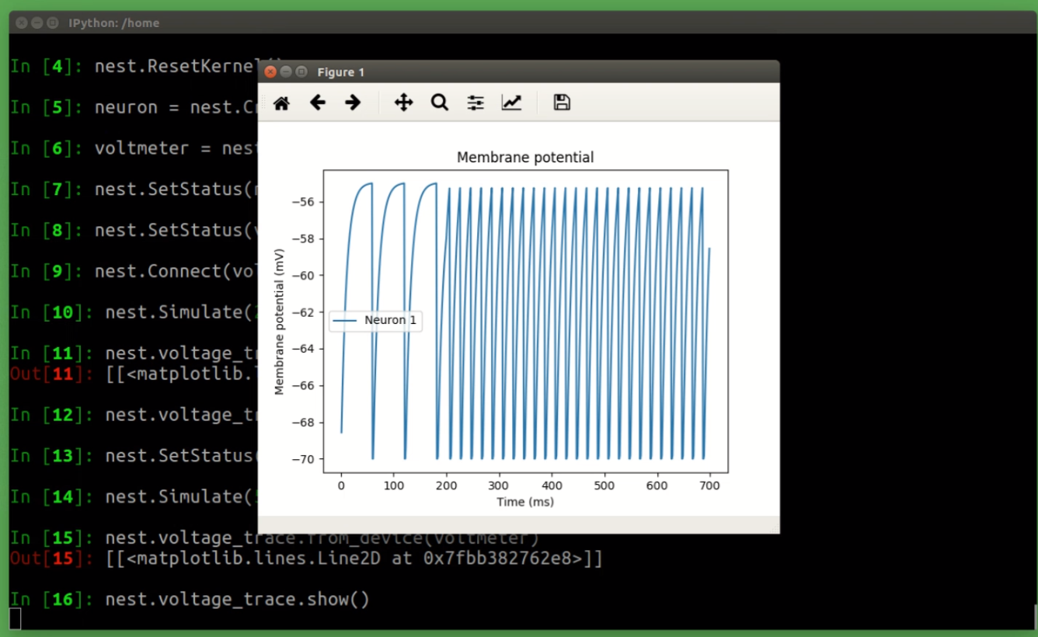The height and width of the screenshot is (637, 1038).
Task: Click the 700 tick on the time axis
Action: click(x=710, y=486)
